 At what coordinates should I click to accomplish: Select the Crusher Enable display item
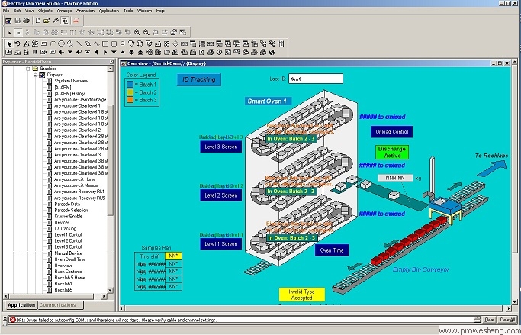tap(68, 217)
